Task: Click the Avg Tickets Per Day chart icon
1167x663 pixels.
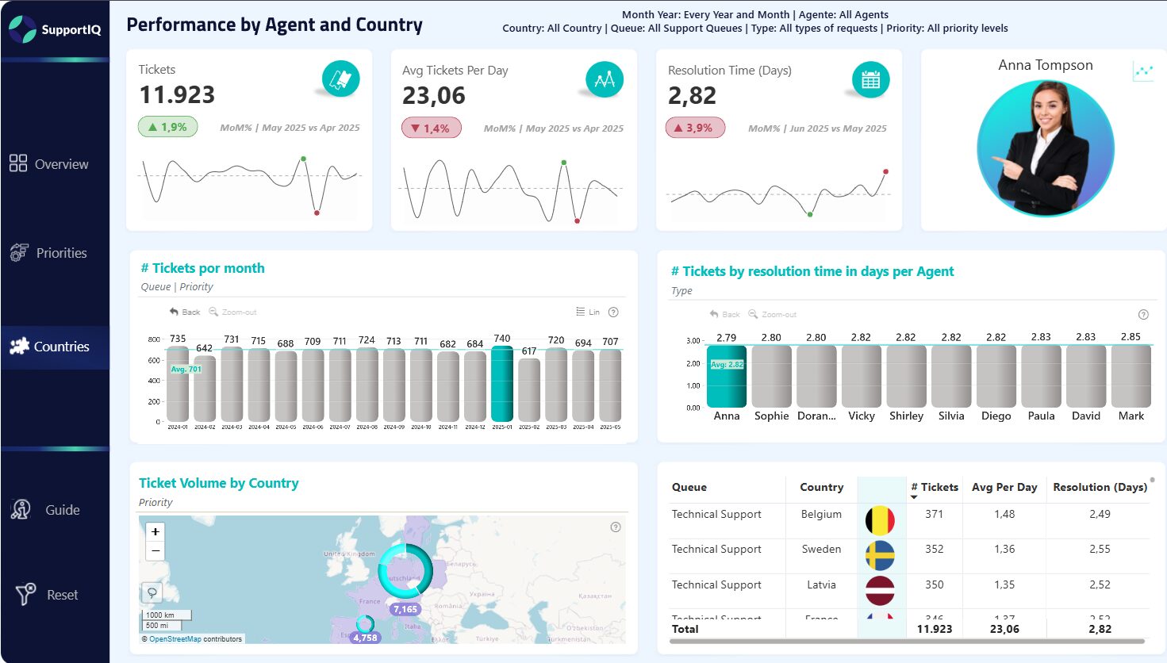Action: coord(605,79)
